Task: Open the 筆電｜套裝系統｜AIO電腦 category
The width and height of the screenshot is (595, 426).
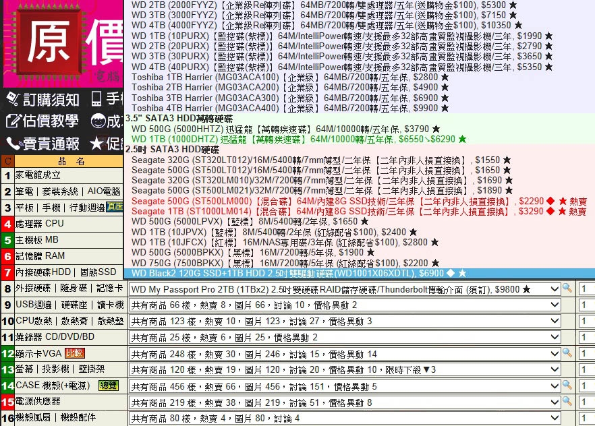Action: tap(68, 191)
